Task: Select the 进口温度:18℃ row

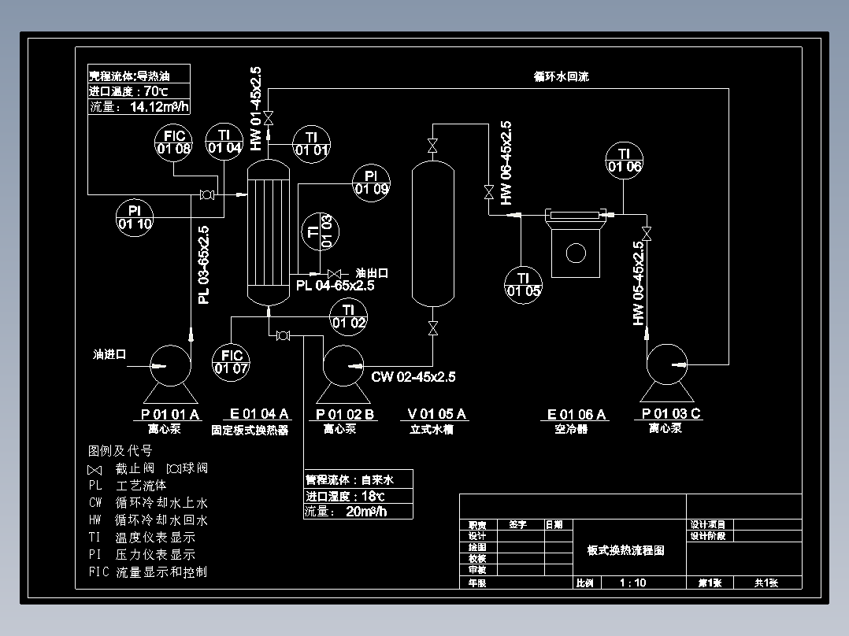Action: 358,496
